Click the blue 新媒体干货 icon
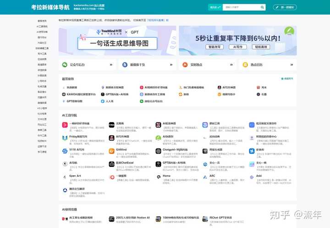330x228 pixels. 125,65
